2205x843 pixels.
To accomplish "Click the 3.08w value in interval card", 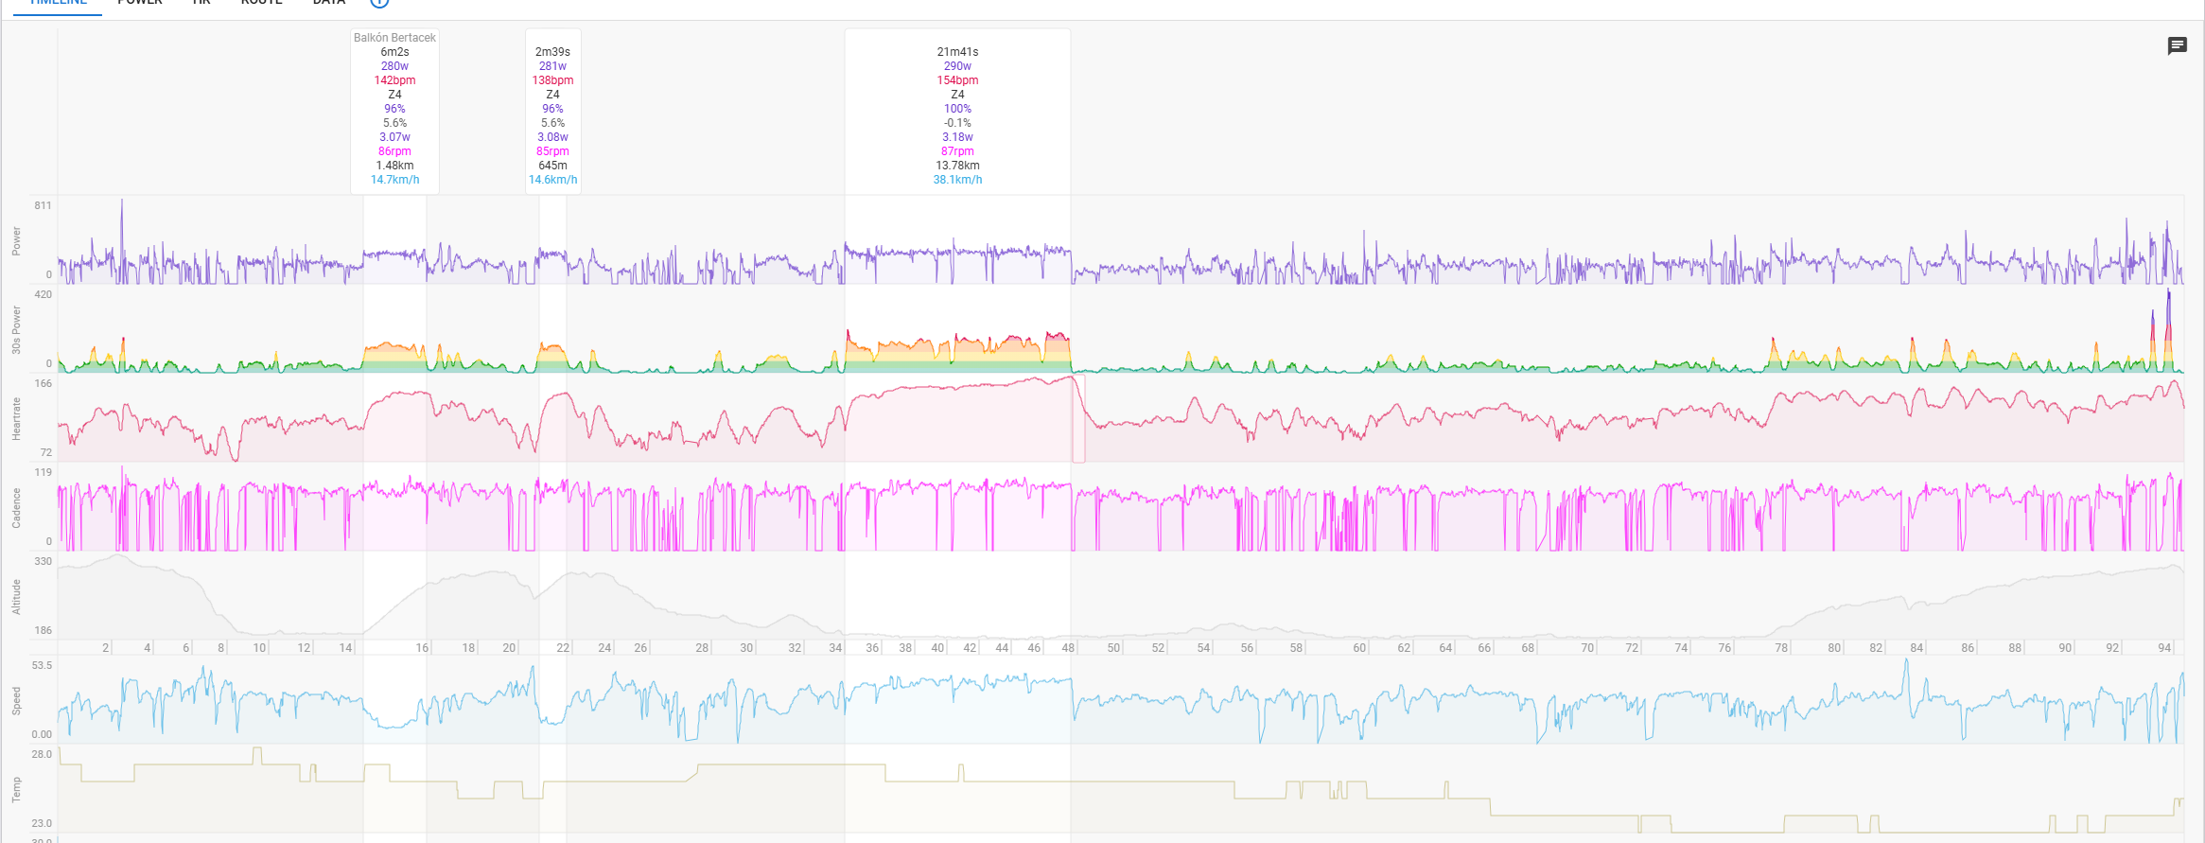I will 552,137.
